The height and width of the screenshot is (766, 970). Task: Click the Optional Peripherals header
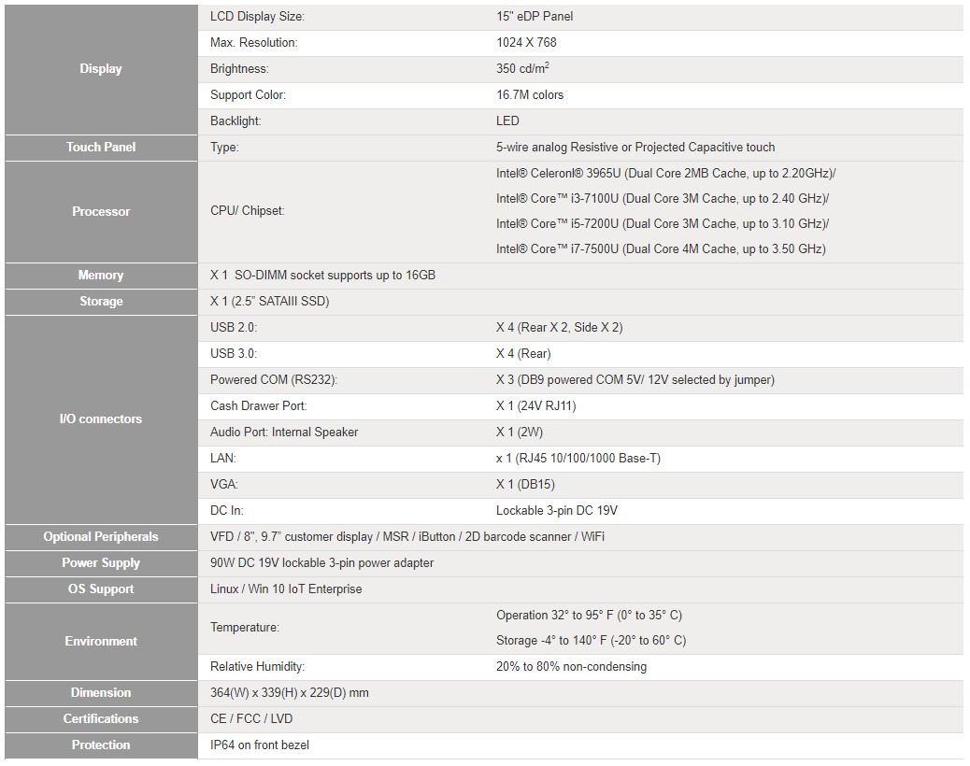(x=101, y=537)
